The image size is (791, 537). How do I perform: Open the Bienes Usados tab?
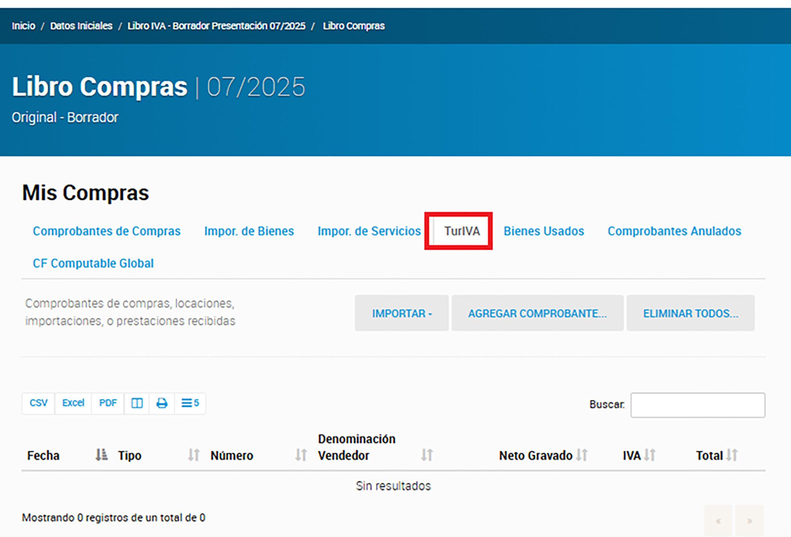(x=544, y=231)
